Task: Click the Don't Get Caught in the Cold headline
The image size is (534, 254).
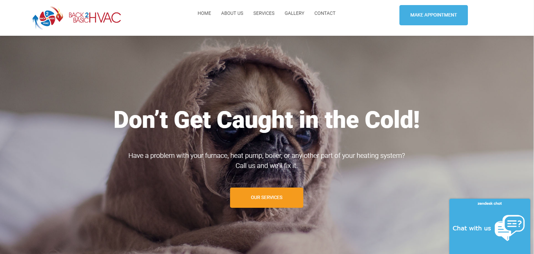Action: point(267,120)
